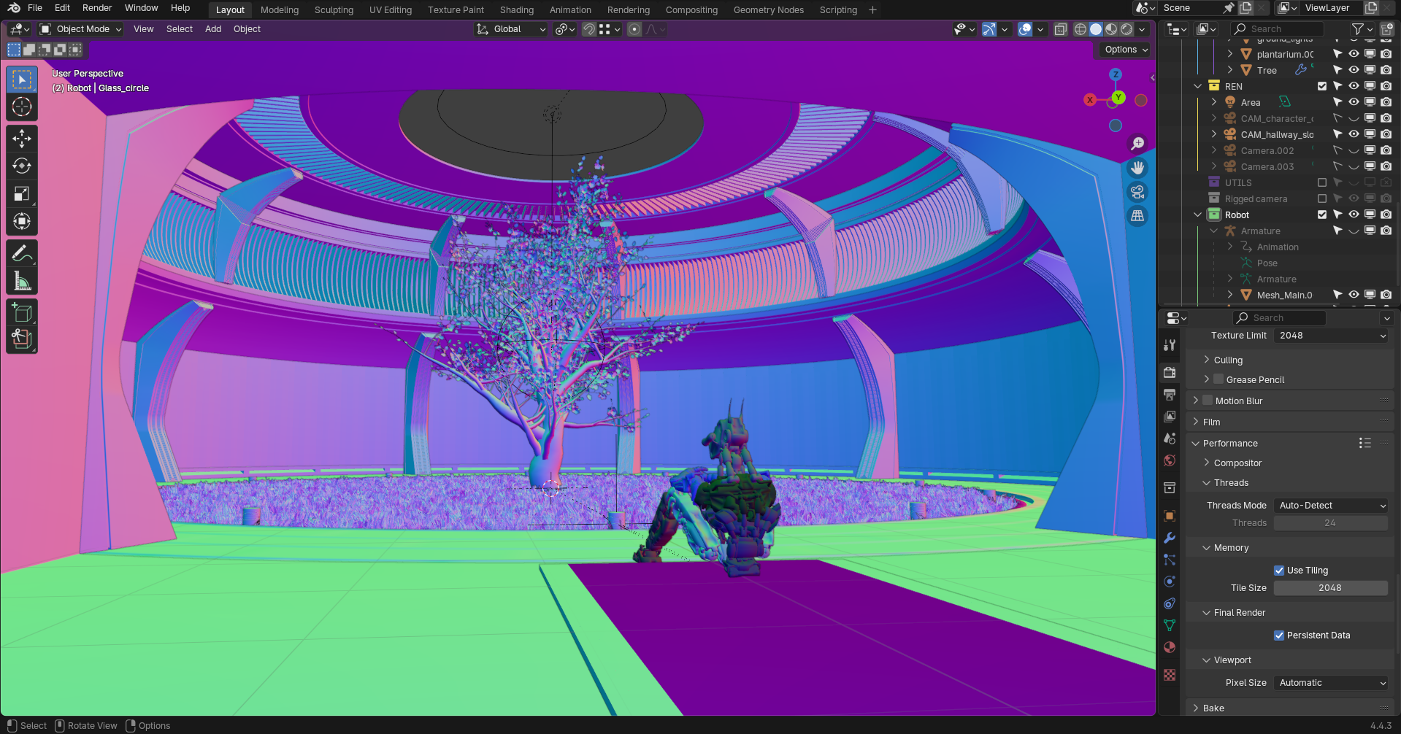Uncheck Use Tiling checkbox
The image size is (1401, 734).
pos(1279,571)
